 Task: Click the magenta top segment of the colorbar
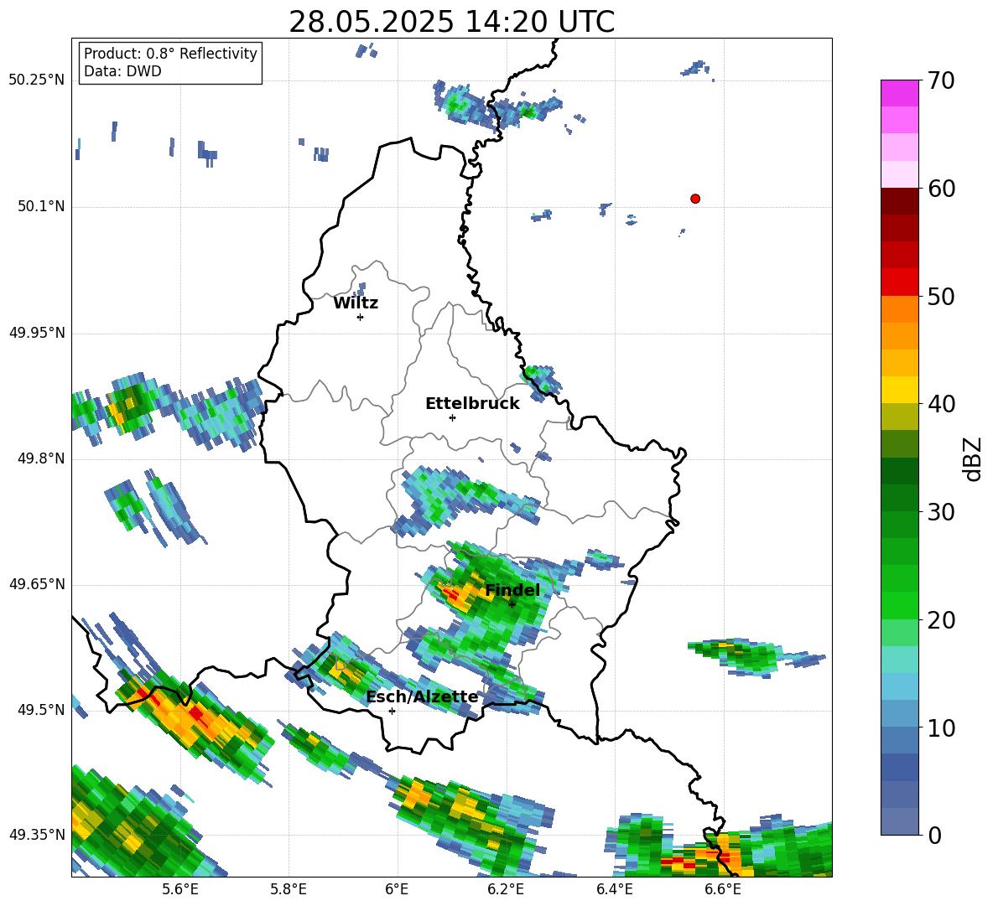point(899,93)
